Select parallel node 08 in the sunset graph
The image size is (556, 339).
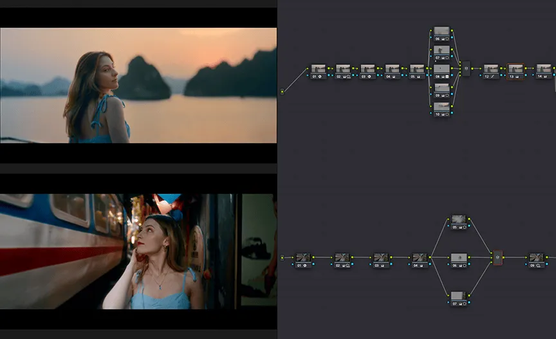441,69
